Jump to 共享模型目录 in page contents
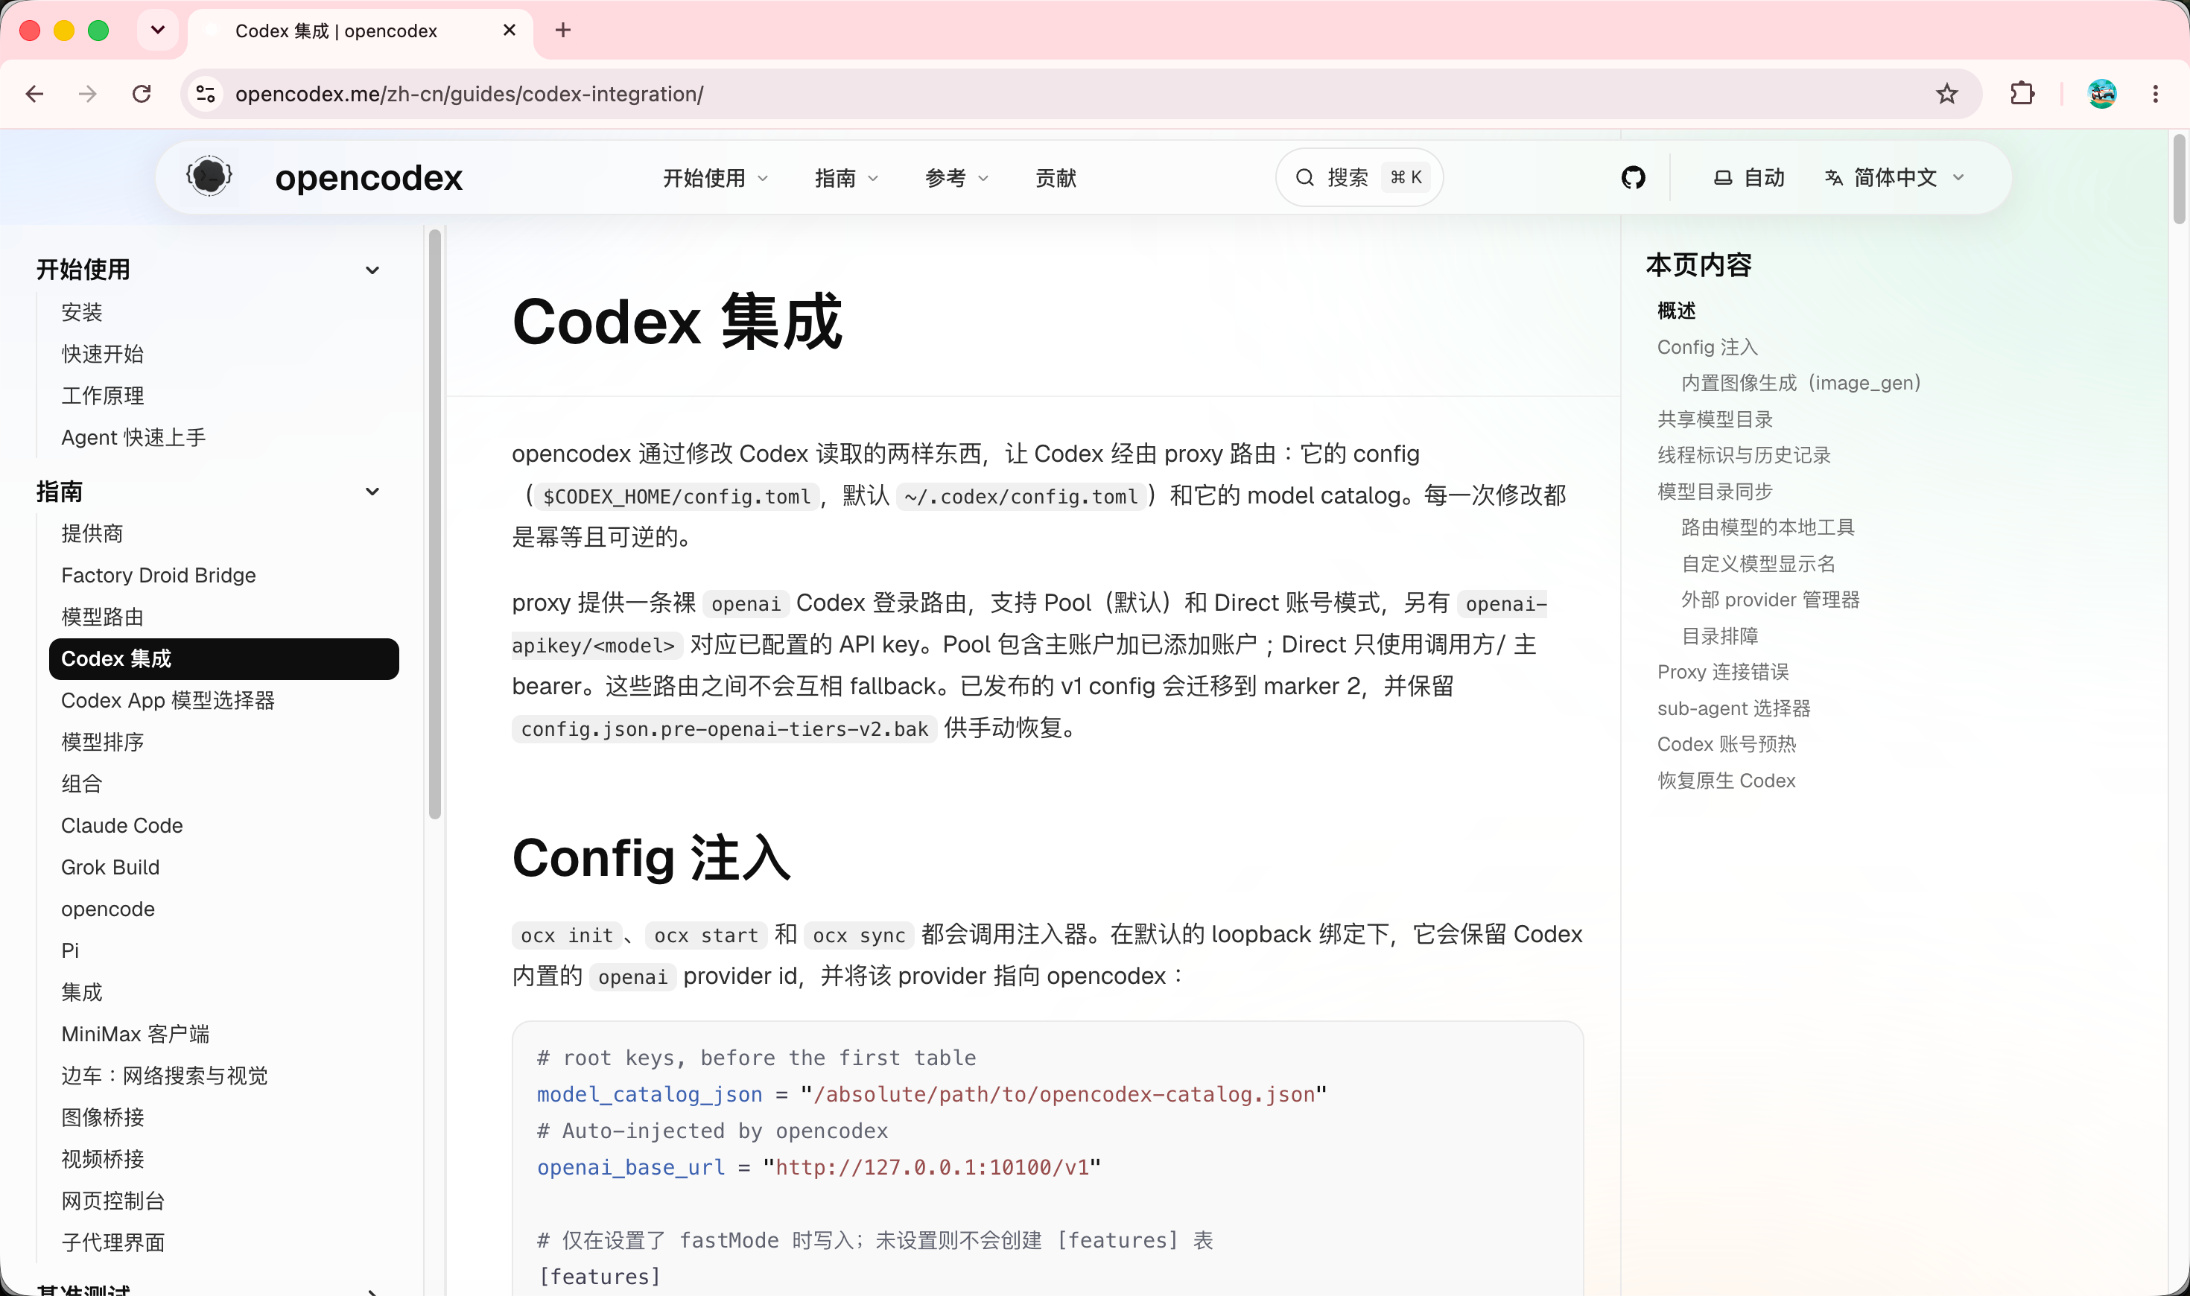Viewport: 2190px width, 1296px height. tap(1715, 420)
